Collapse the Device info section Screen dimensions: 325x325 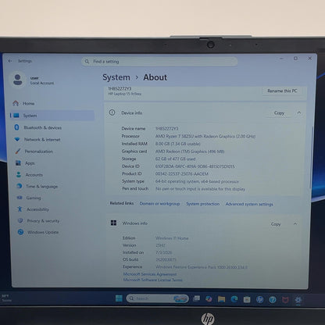tap(299, 112)
